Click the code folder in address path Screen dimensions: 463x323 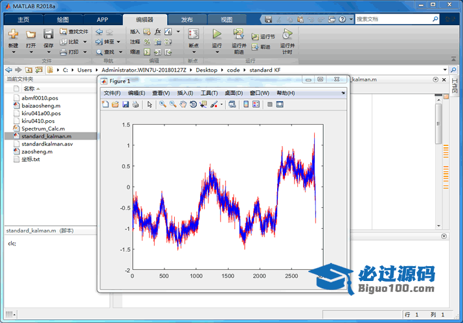point(233,70)
